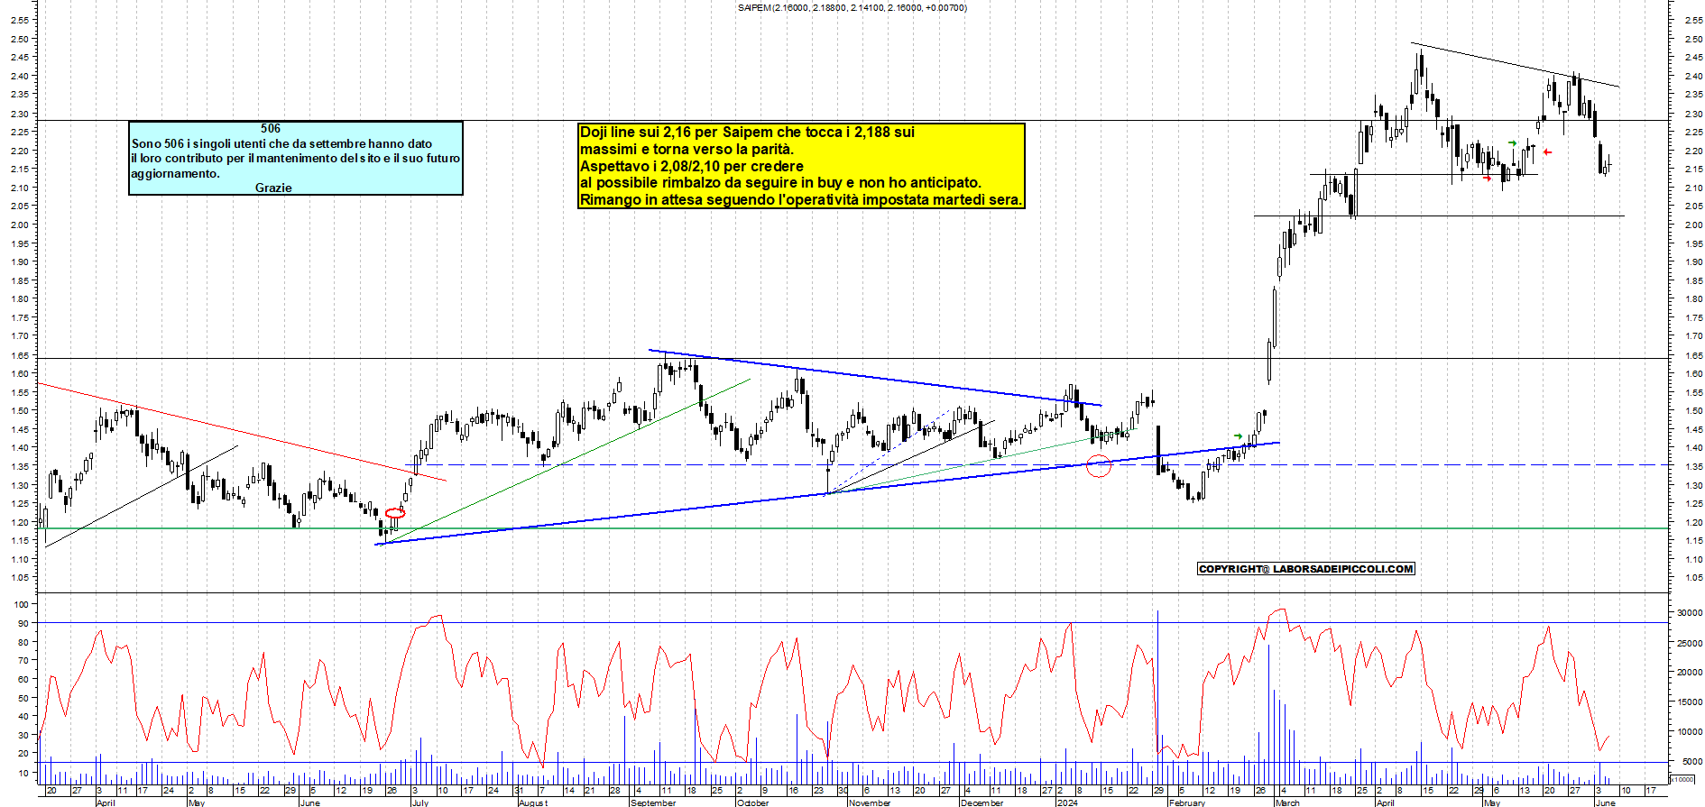1705x807 pixels.
Task: Click the 'July' month label on time axis
Action: tap(419, 802)
